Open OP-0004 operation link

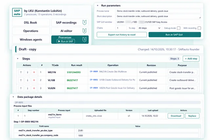point(94,88)
